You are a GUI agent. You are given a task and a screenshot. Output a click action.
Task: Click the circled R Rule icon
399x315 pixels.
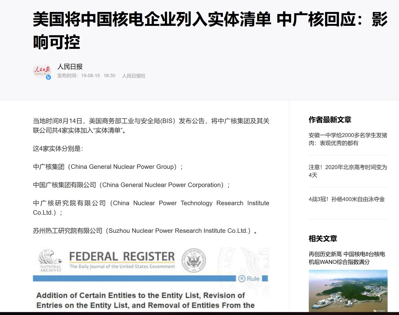(242, 278)
